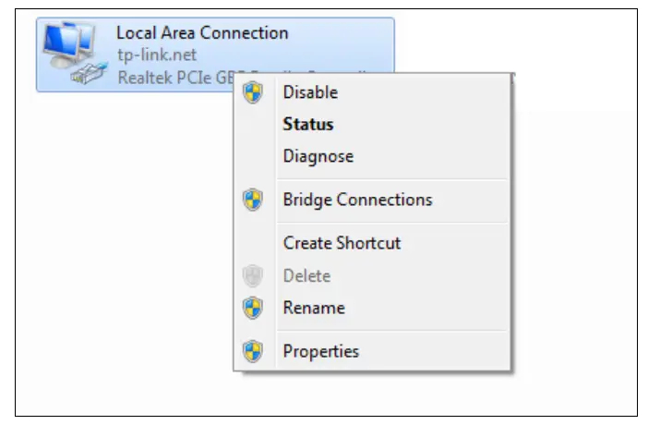Click the shield icon beside Rename
The height and width of the screenshot is (425, 648).
click(253, 308)
